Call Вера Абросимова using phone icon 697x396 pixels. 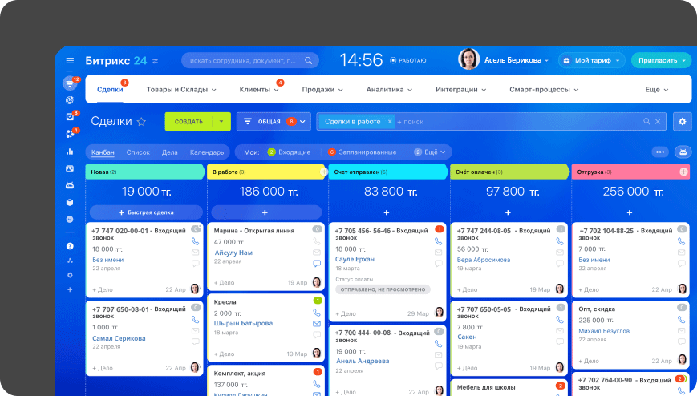(560, 241)
